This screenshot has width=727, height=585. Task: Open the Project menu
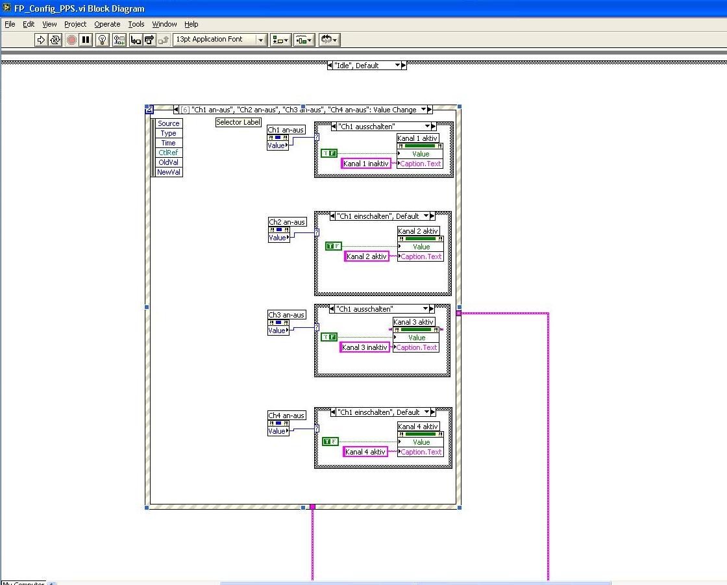(x=75, y=24)
